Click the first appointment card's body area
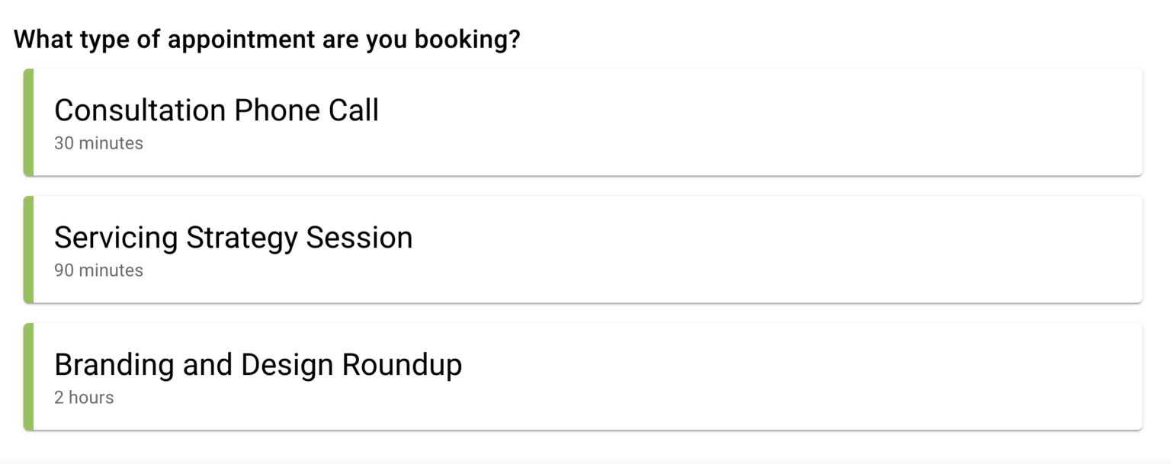Image resolution: width=1171 pixels, height=464 pixels. click(x=686, y=122)
